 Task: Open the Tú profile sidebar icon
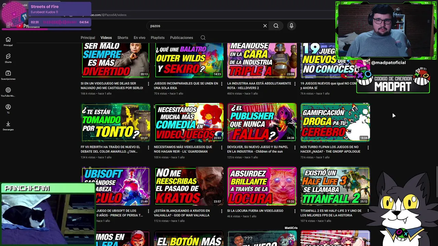click(8, 109)
